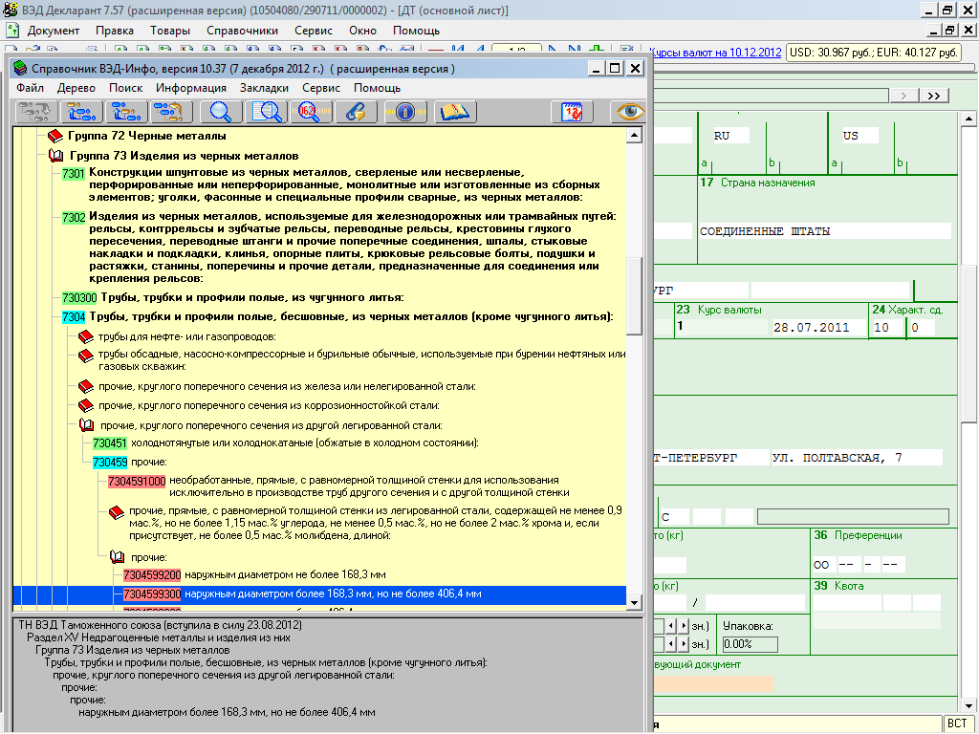Click the blue information icon

(x=404, y=113)
